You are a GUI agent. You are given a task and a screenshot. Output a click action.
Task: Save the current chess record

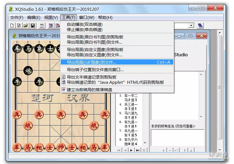pos(33,25)
